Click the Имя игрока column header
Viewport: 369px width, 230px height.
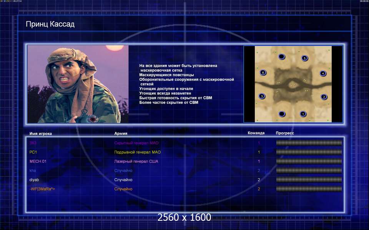coord(40,133)
